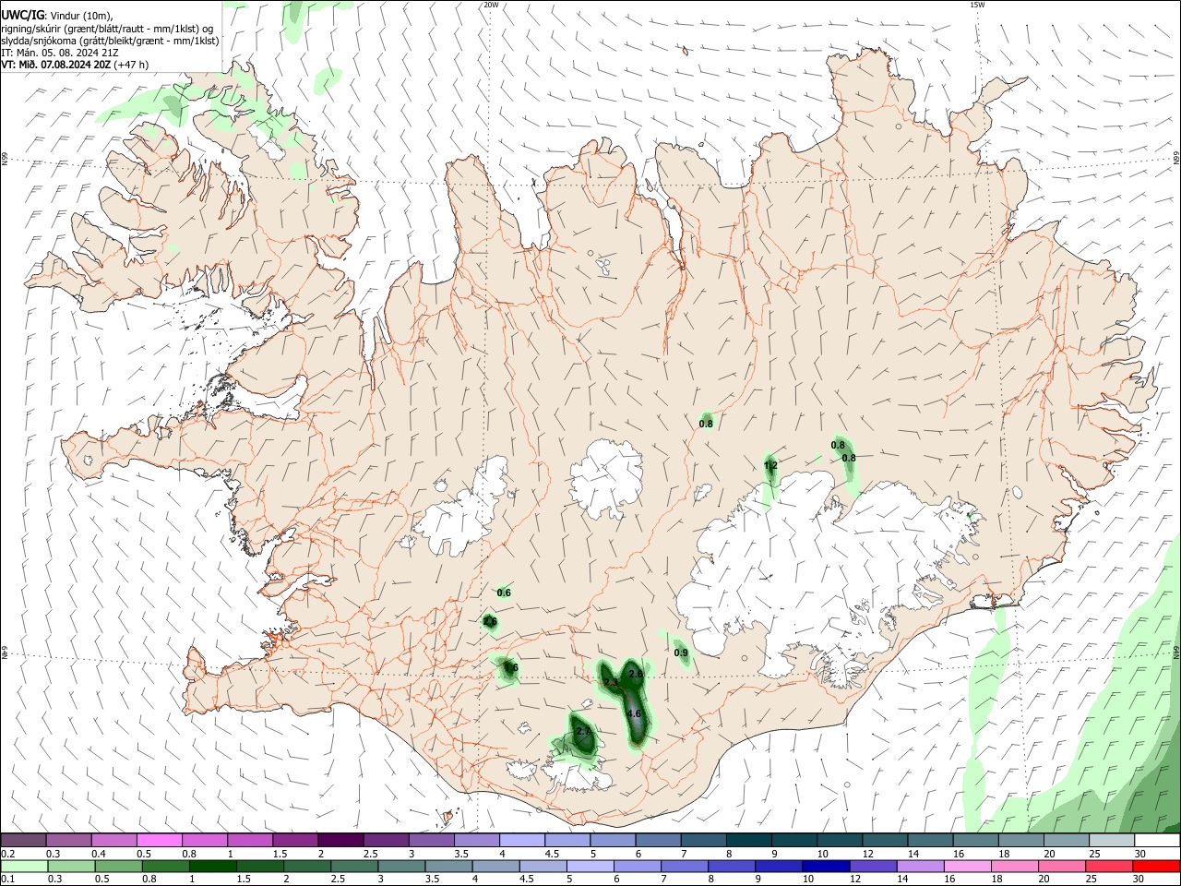
Task: Pick the deep blue swatch labelled 10 in the rain legend
Action: point(825,867)
